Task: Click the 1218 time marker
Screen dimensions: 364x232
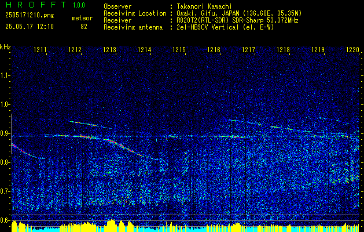Action: [x=283, y=49]
